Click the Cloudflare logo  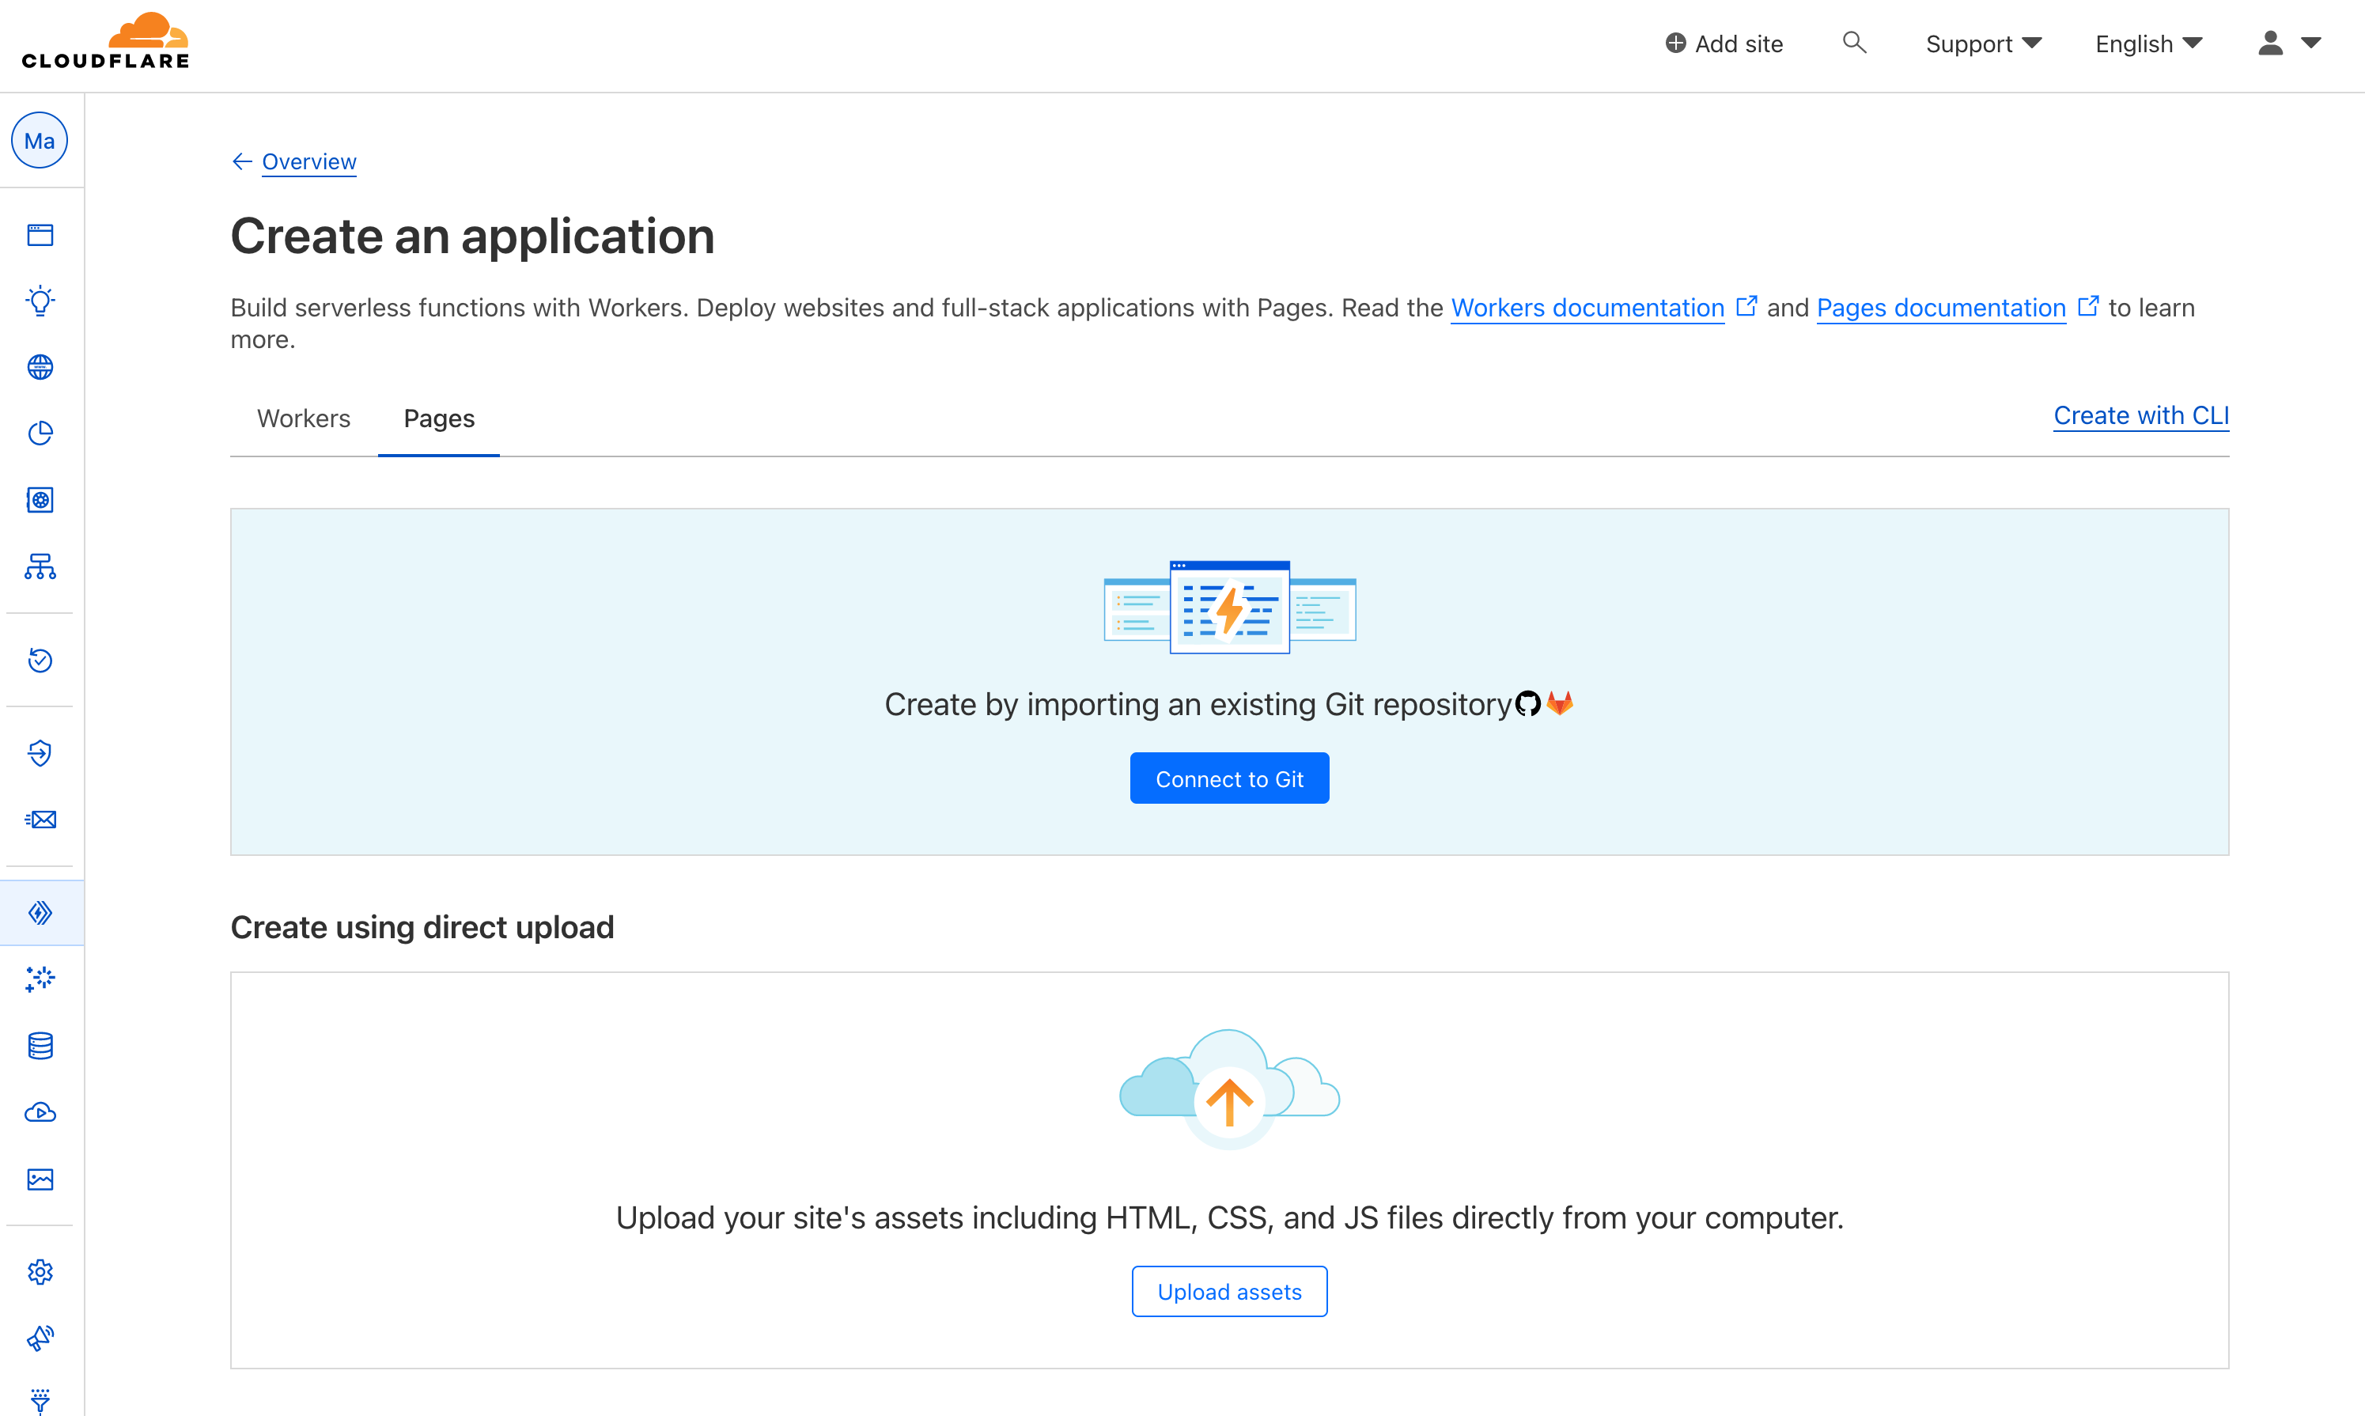(105, 42)
